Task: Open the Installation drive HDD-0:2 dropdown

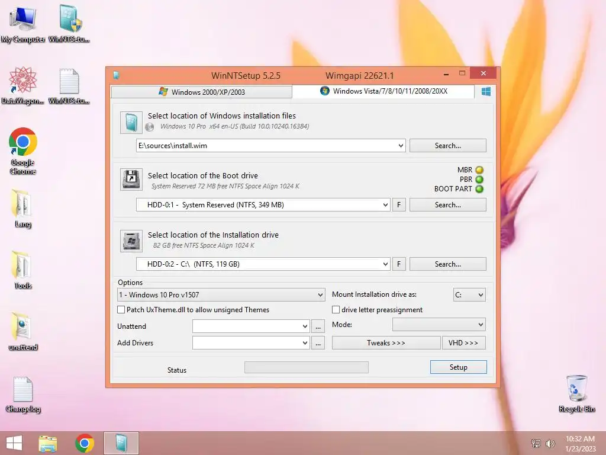Action: (x=385, y=264)
